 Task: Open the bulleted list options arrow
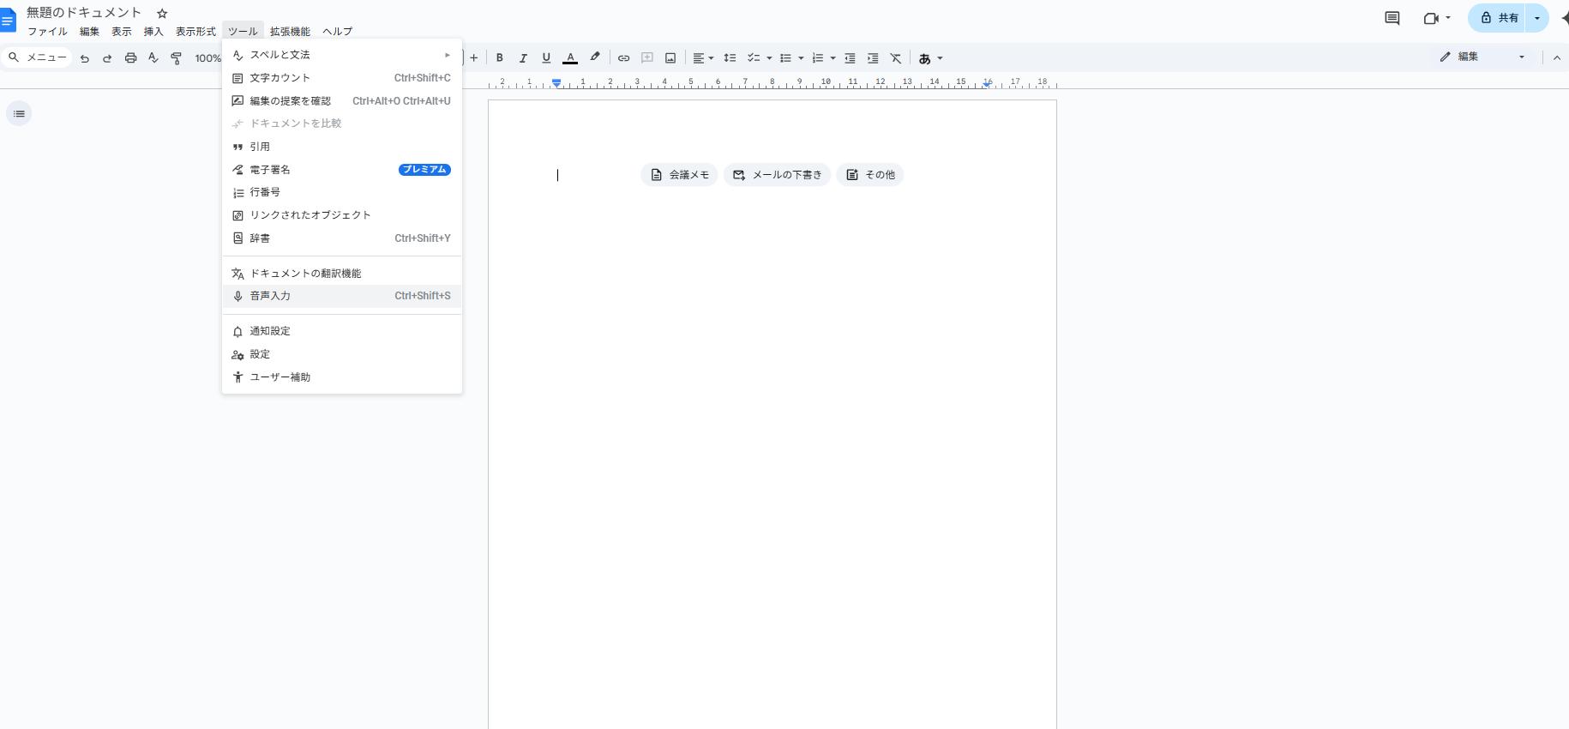(x=801, y=58)
